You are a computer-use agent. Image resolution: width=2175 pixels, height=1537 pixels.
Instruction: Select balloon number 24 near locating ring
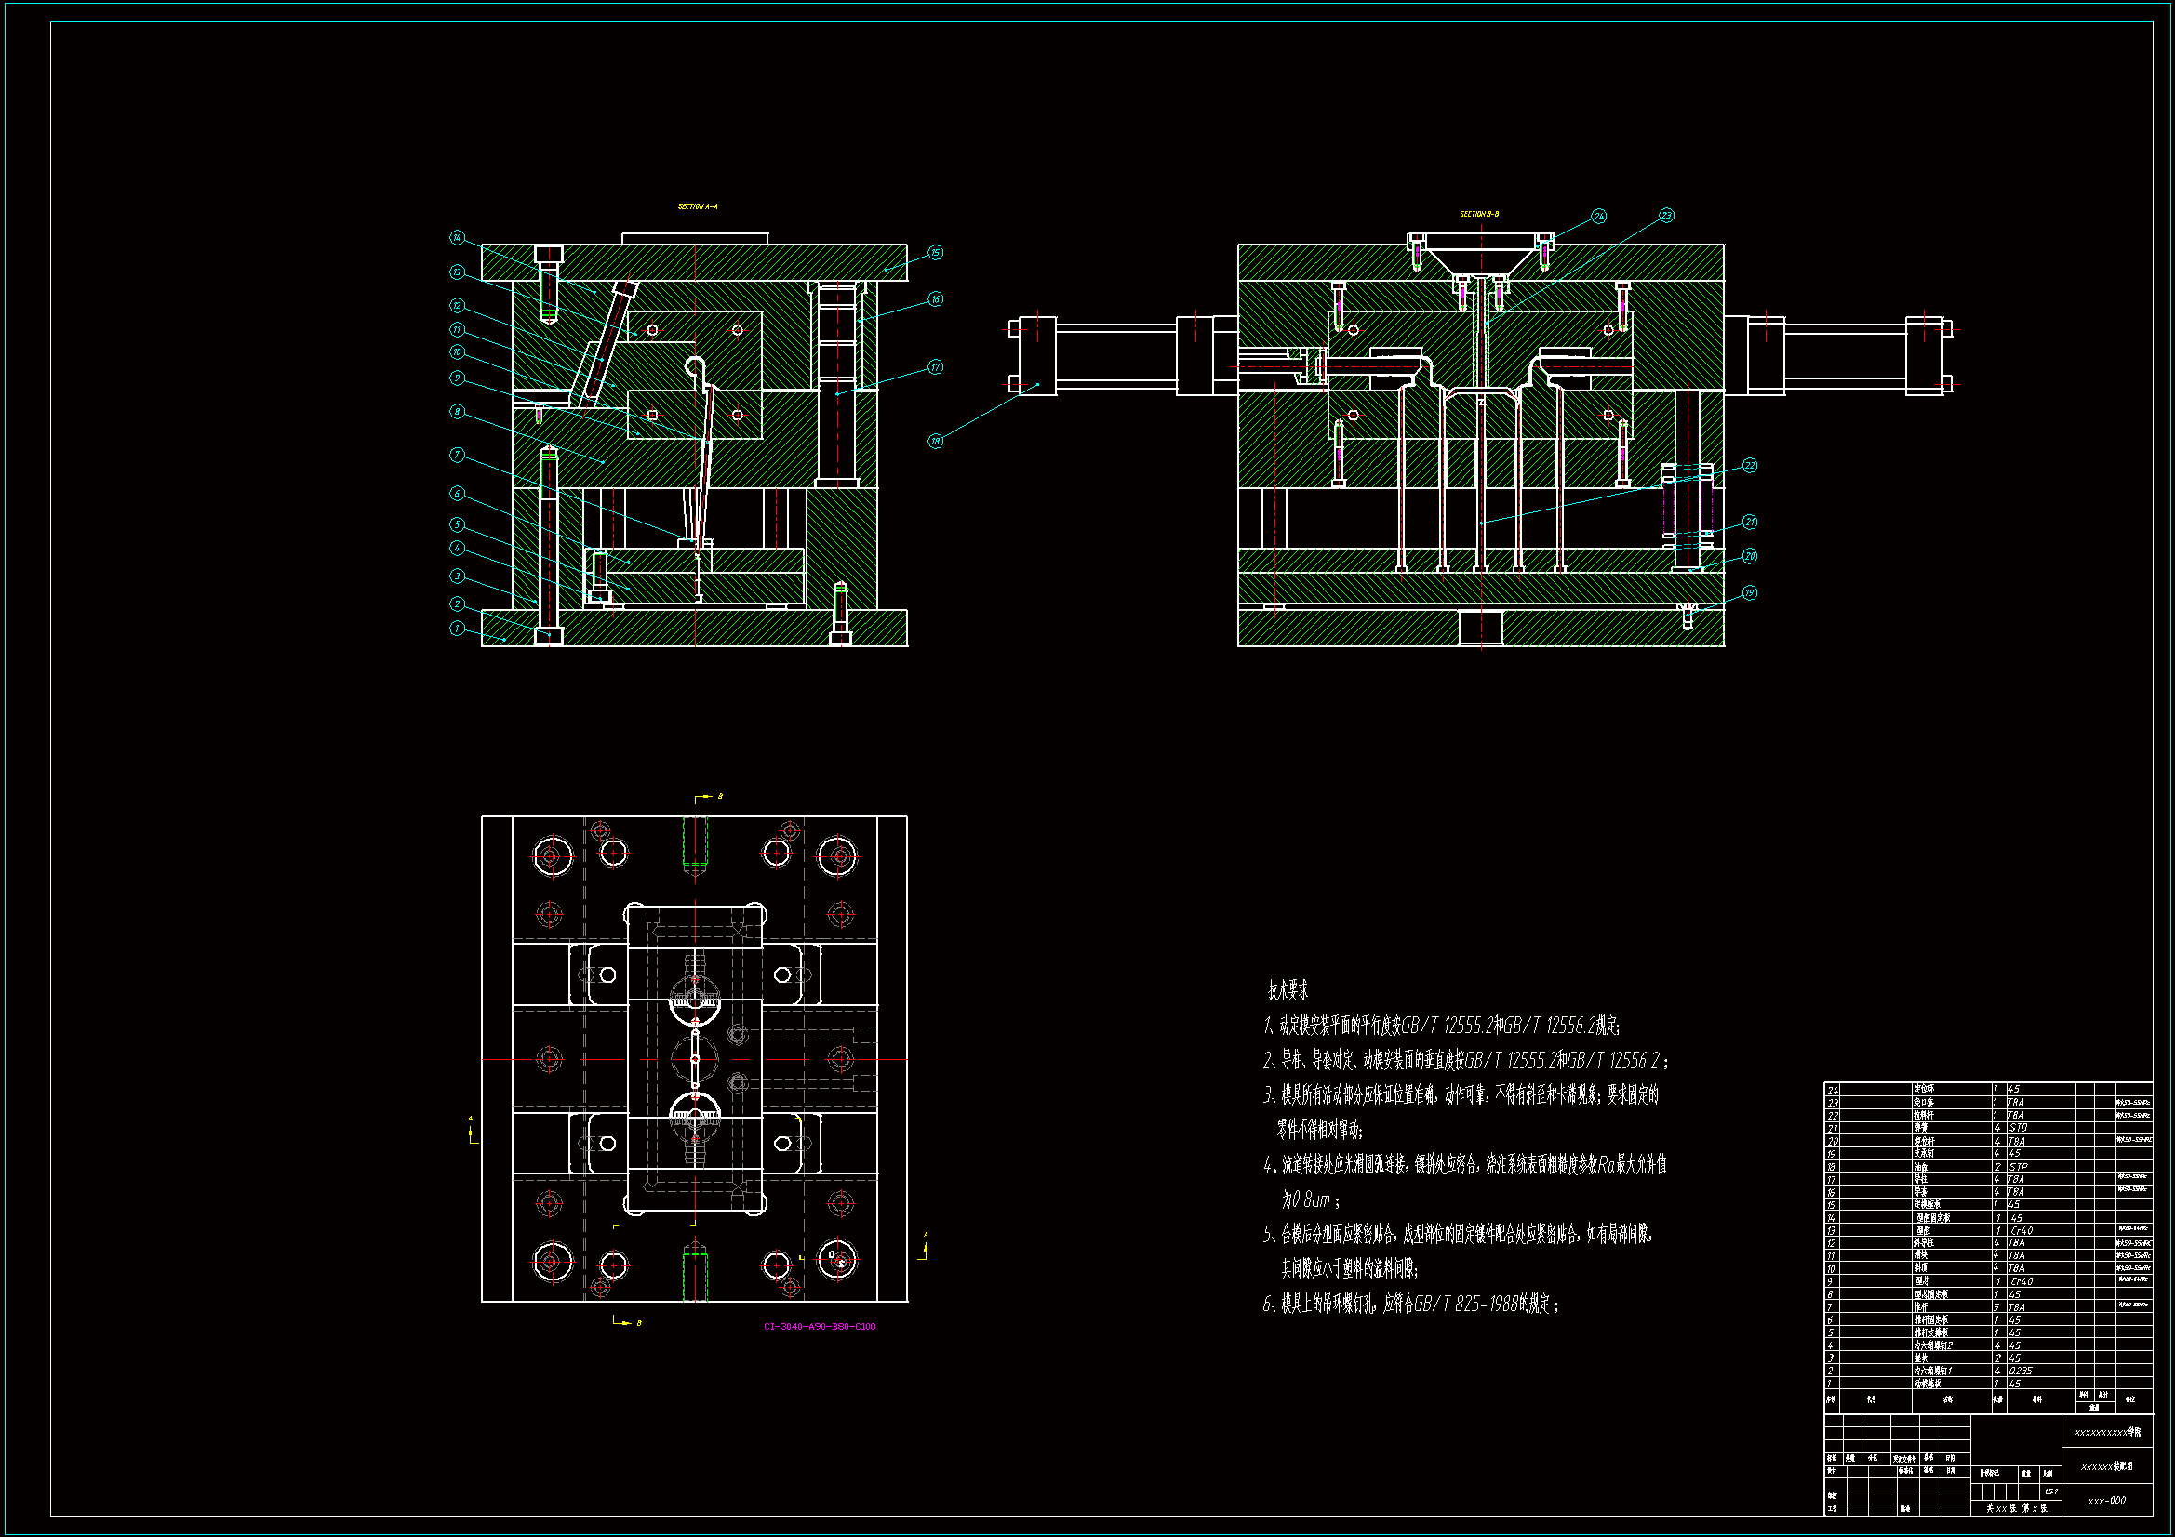click(x=1598, y=217)
